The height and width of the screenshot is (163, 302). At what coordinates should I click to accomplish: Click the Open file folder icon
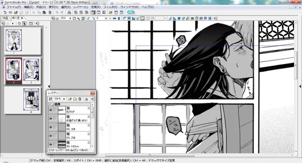[x=16, y=12]
